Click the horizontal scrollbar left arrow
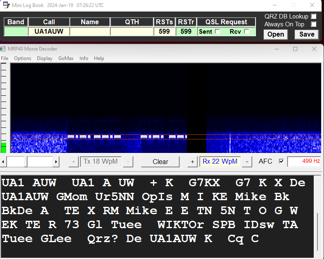The image size is (324, 259). pos(3,162)
